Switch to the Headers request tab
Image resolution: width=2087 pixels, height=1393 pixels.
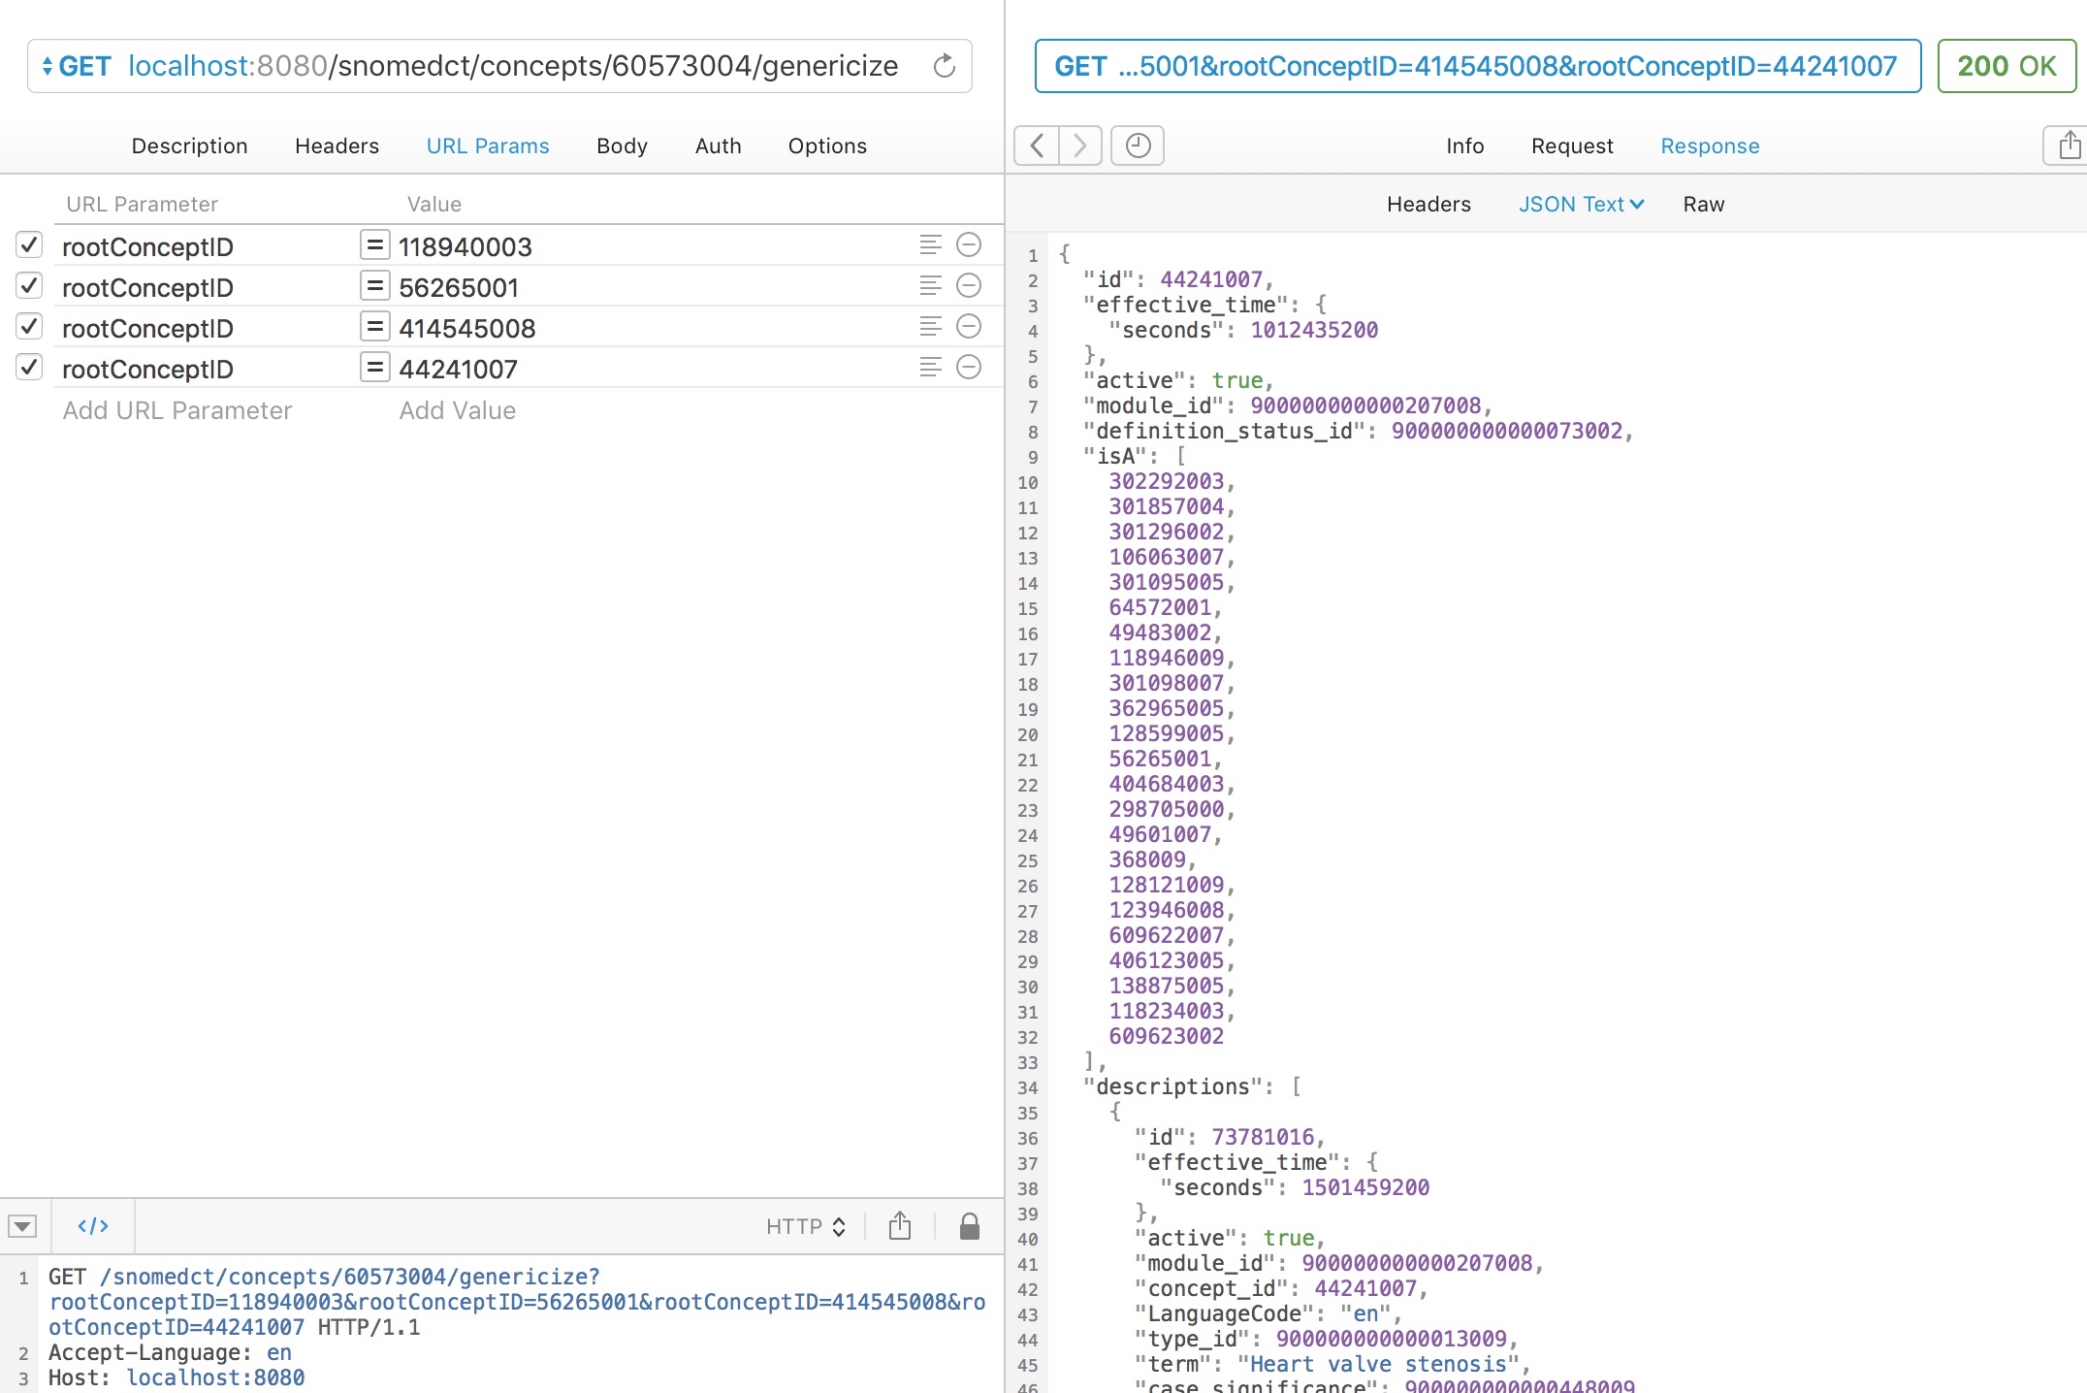coord(337,146)
